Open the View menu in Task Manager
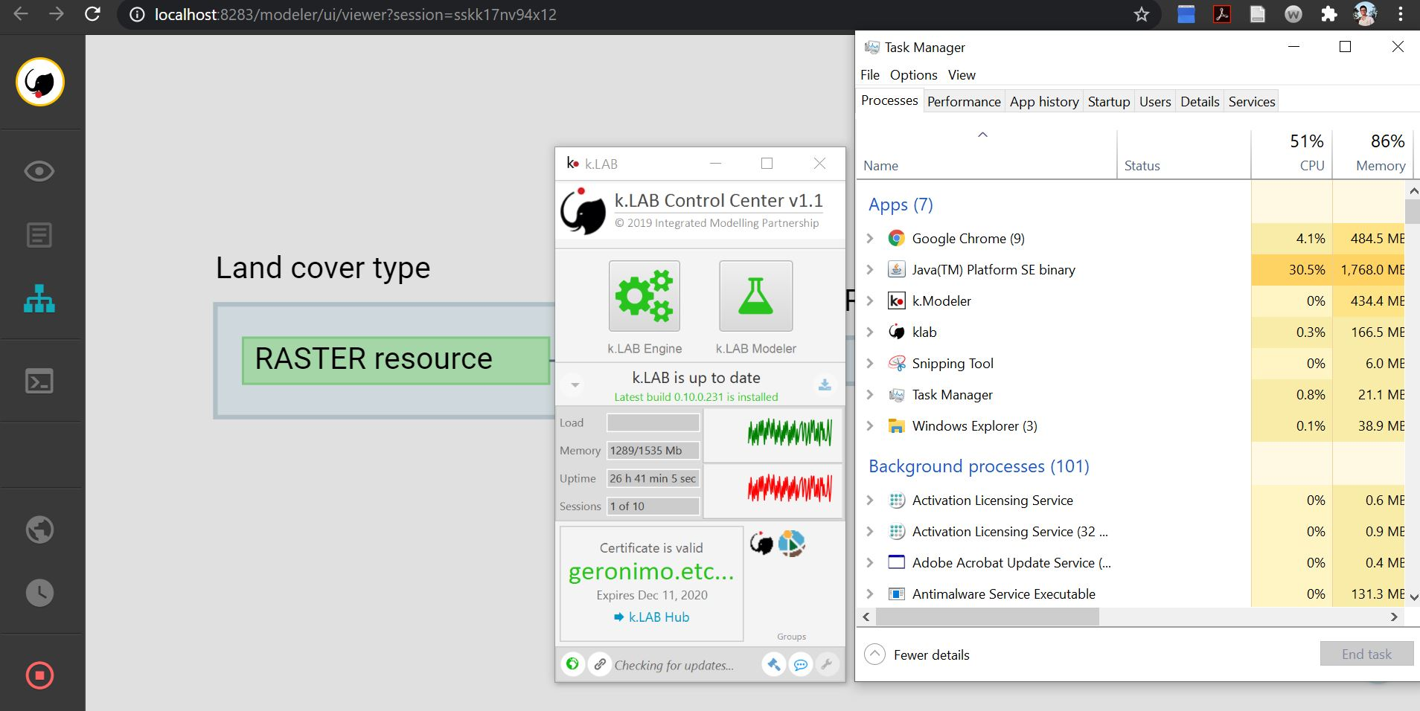Viewport: 1420px width, 711px height. (962, 74)
